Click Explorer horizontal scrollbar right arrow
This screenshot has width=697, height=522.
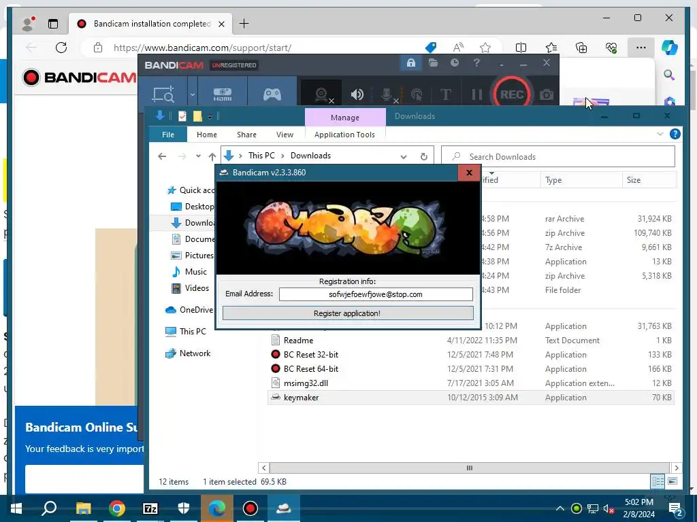[x=676, y=468]
